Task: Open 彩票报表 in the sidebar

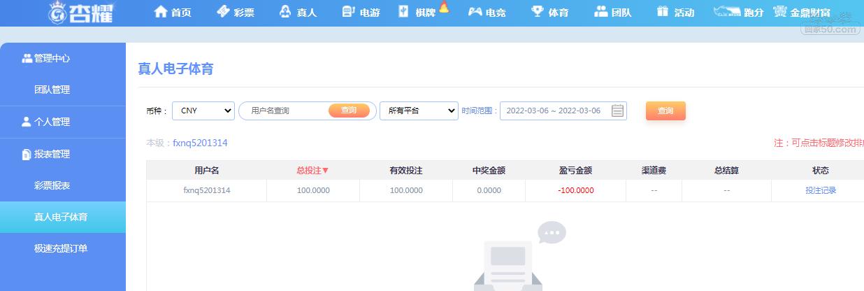Action: click(x=63, y=186)
